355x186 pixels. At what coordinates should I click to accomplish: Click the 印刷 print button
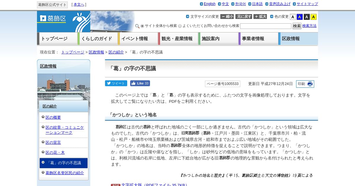[x=305, y=84]
